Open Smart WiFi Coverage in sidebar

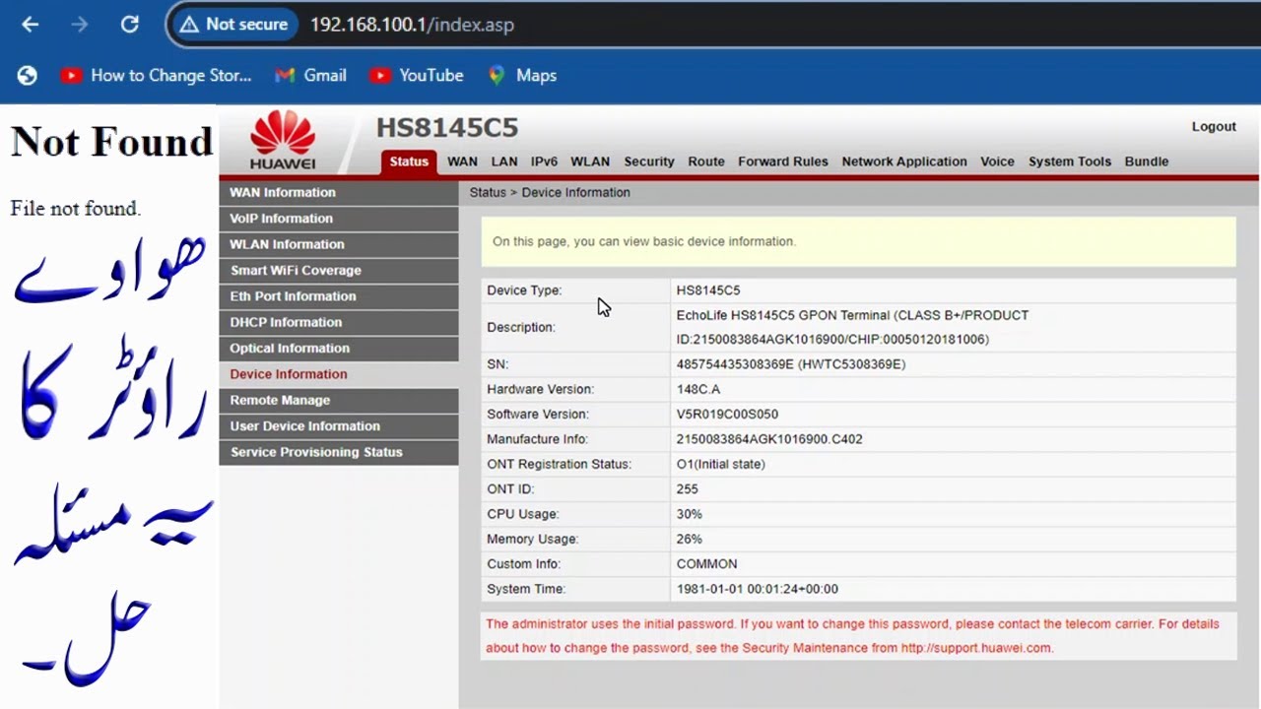click(x=338, y=270)
